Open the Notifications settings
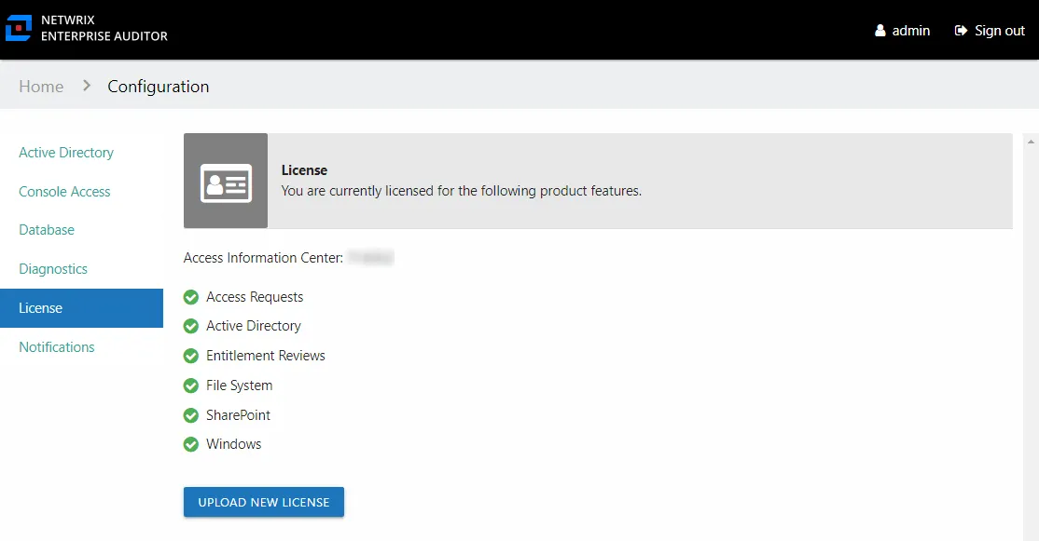 click(x=56, y=347)
